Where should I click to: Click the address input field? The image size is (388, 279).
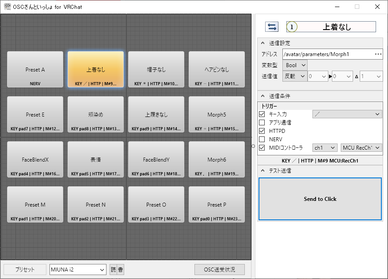328,54
